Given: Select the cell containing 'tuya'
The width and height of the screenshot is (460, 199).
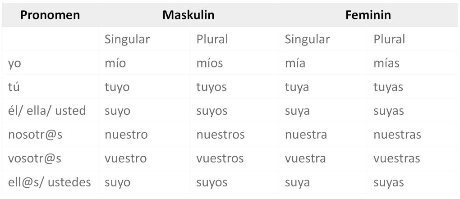Looking at the screenshot, I should (297, 87).
